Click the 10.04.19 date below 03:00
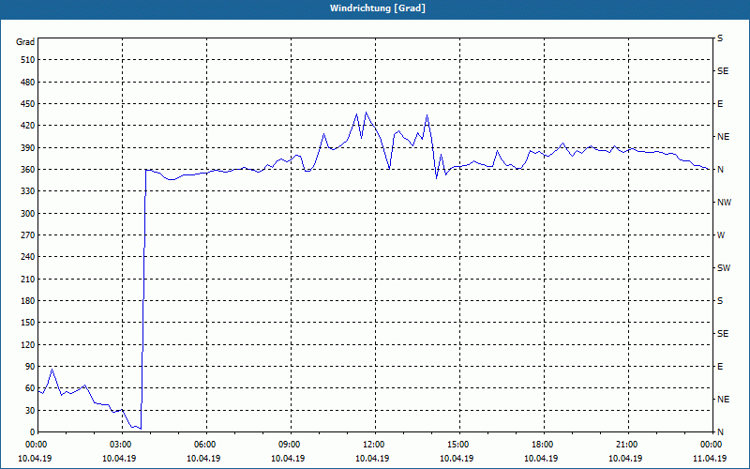The height and width of the screenshot is (469, 750). pos(119,458)
